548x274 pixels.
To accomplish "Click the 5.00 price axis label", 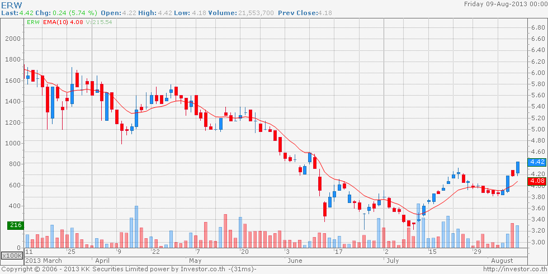I will 537,129.
